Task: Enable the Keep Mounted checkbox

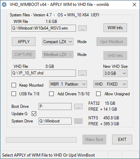Action: pos(14,85)
